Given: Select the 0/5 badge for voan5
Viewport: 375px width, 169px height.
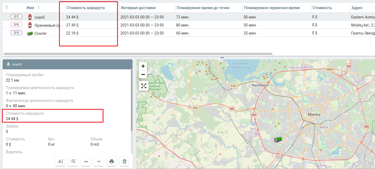Looking at the screenshot, I should coord(16,17).
